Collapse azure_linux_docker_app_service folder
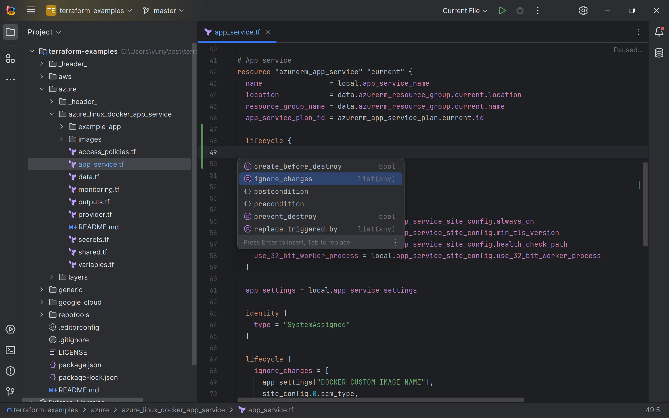This screenshot has height=418, width=669. (x=52, y=114)
